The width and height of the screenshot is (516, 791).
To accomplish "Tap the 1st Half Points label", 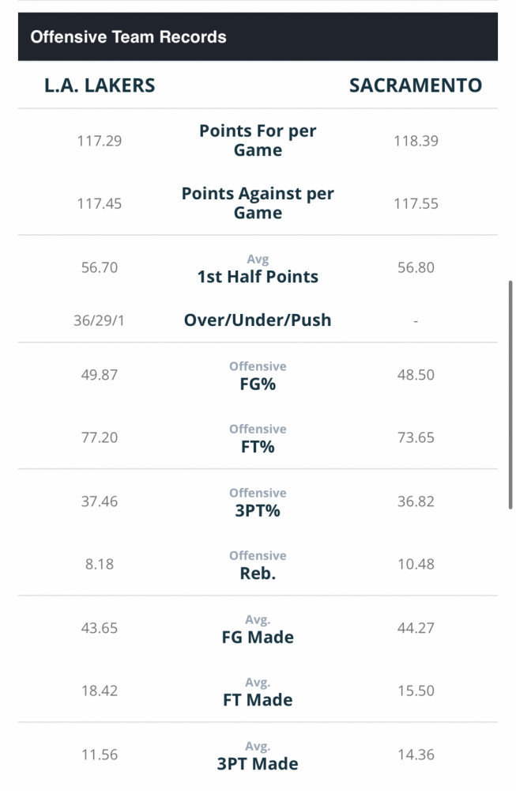I will coord(258,277).
